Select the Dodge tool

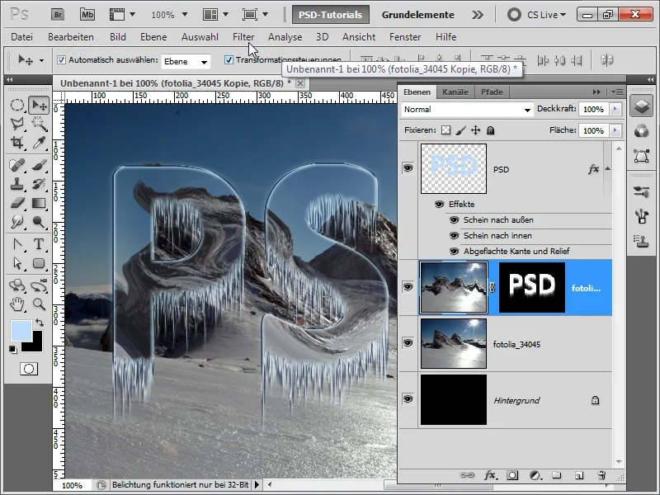click(39, 221)
